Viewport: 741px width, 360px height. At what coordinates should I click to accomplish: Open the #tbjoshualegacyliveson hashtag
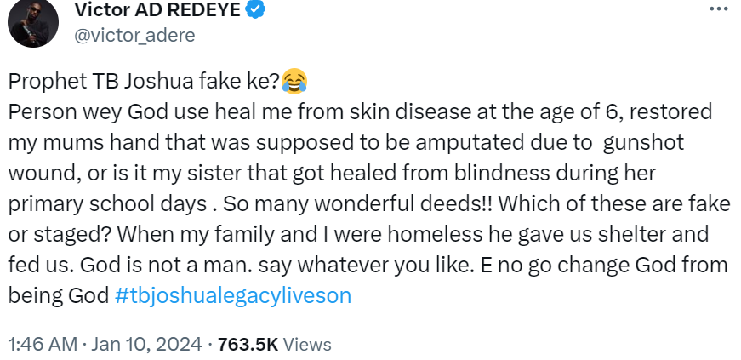tap(232, 295)
